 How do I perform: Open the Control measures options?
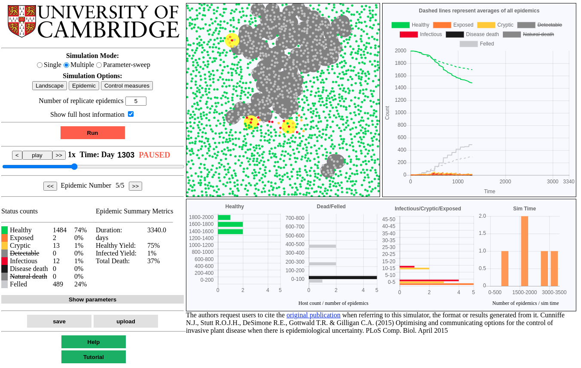(x=127, y=86)
